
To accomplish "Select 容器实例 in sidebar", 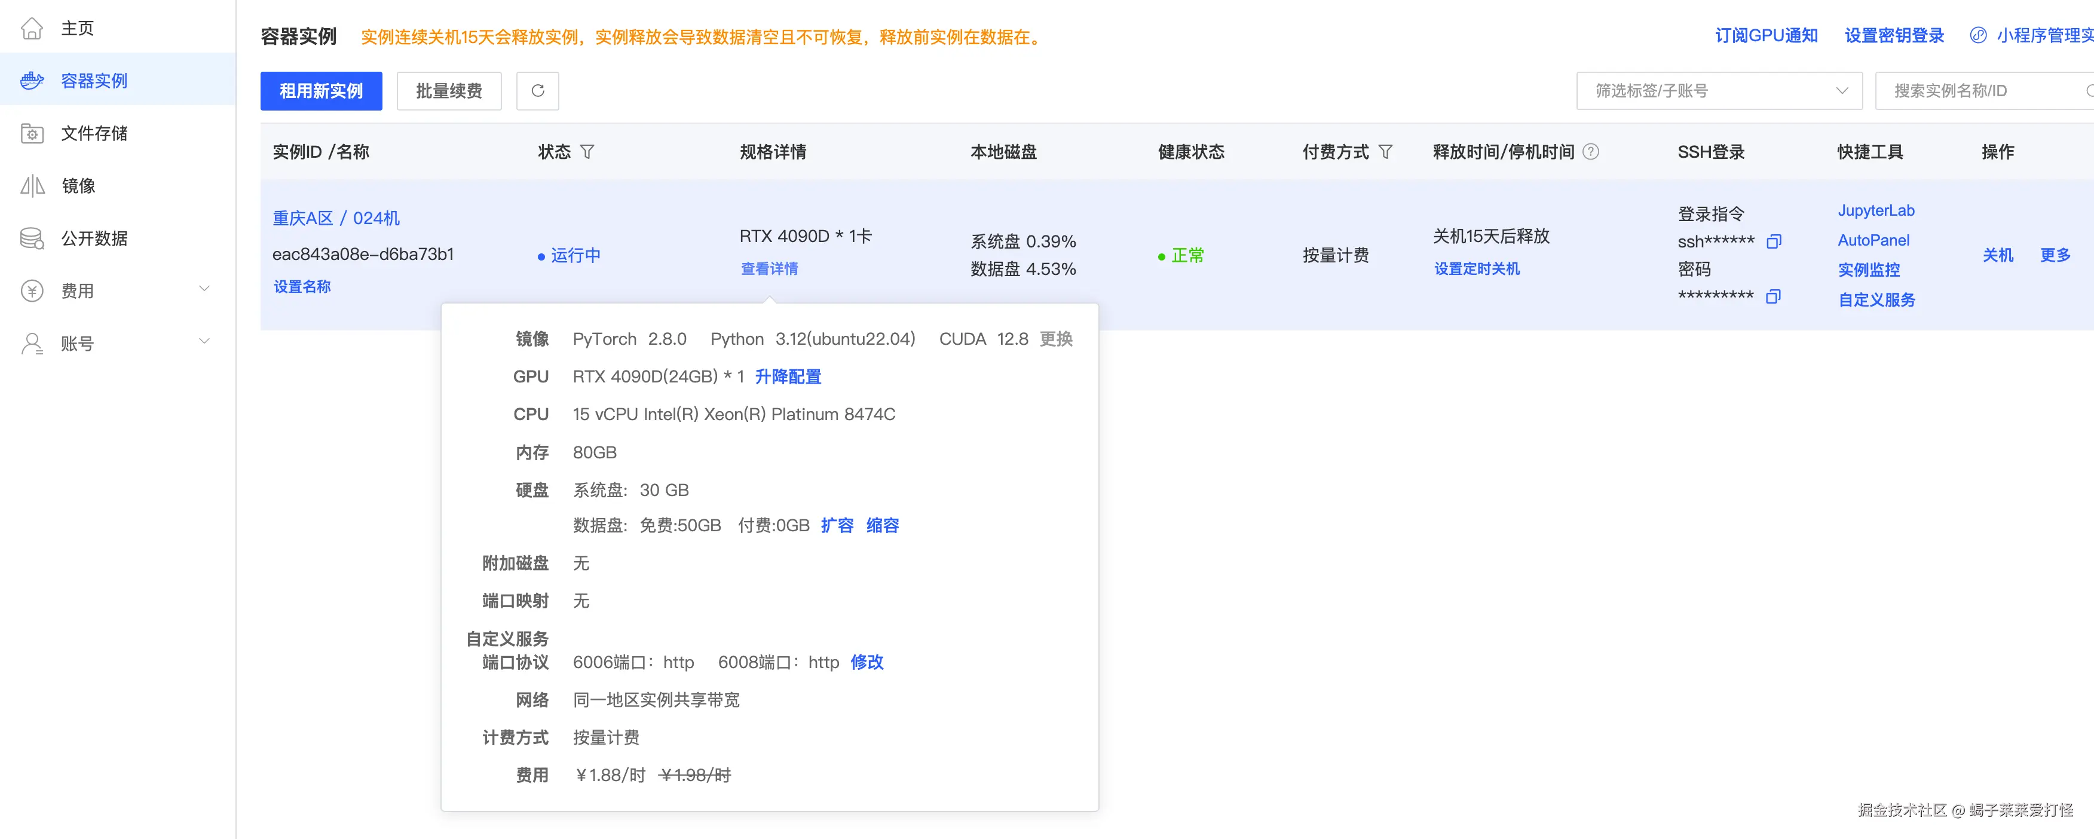I will point(93,81).
